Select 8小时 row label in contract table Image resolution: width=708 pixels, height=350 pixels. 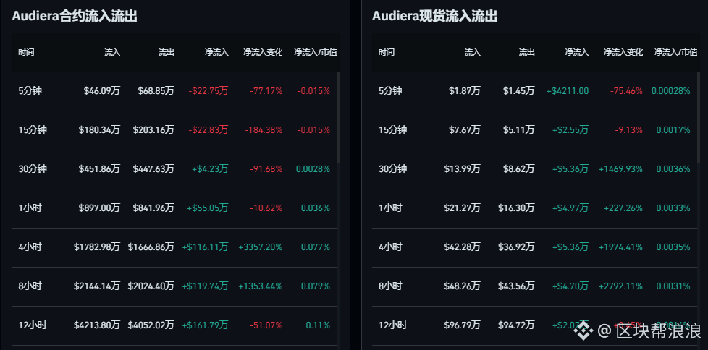pos(30,286)
